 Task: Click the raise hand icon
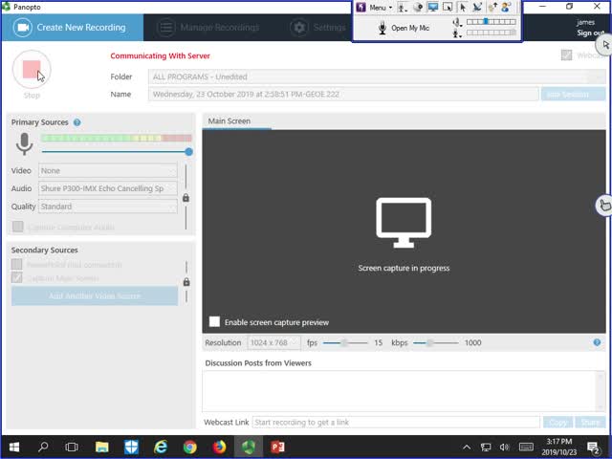pyautogui.click(x=492, y=8)
